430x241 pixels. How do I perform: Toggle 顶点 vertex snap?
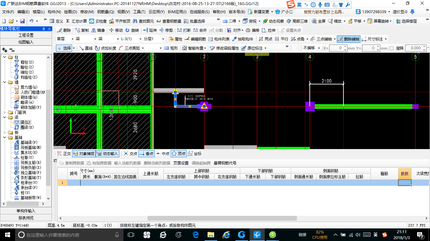pyautogui.click(x=178, y=153)
